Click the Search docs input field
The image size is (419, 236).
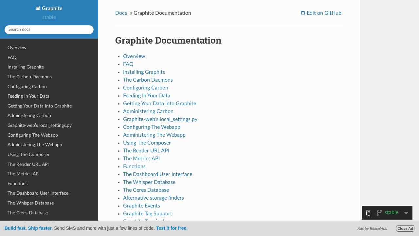49,29
